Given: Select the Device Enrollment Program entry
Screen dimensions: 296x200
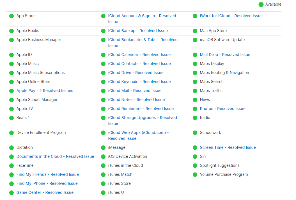Looking at the screenshot, I should [x=41, y=133].
